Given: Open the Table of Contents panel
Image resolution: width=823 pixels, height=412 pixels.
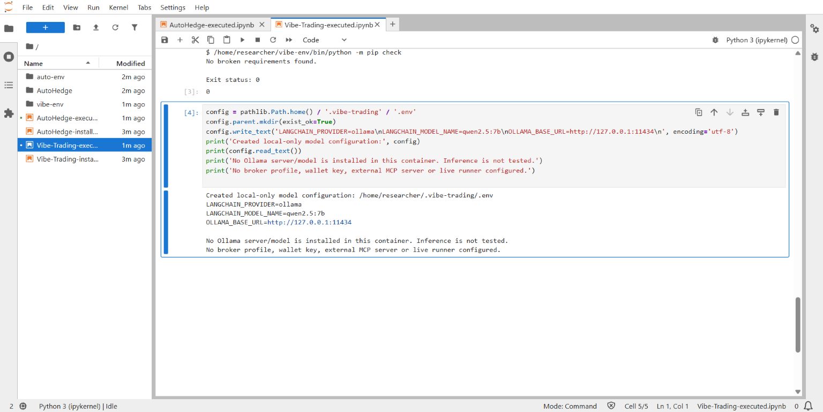Looking at the screenshot, I should pos(9,85).
